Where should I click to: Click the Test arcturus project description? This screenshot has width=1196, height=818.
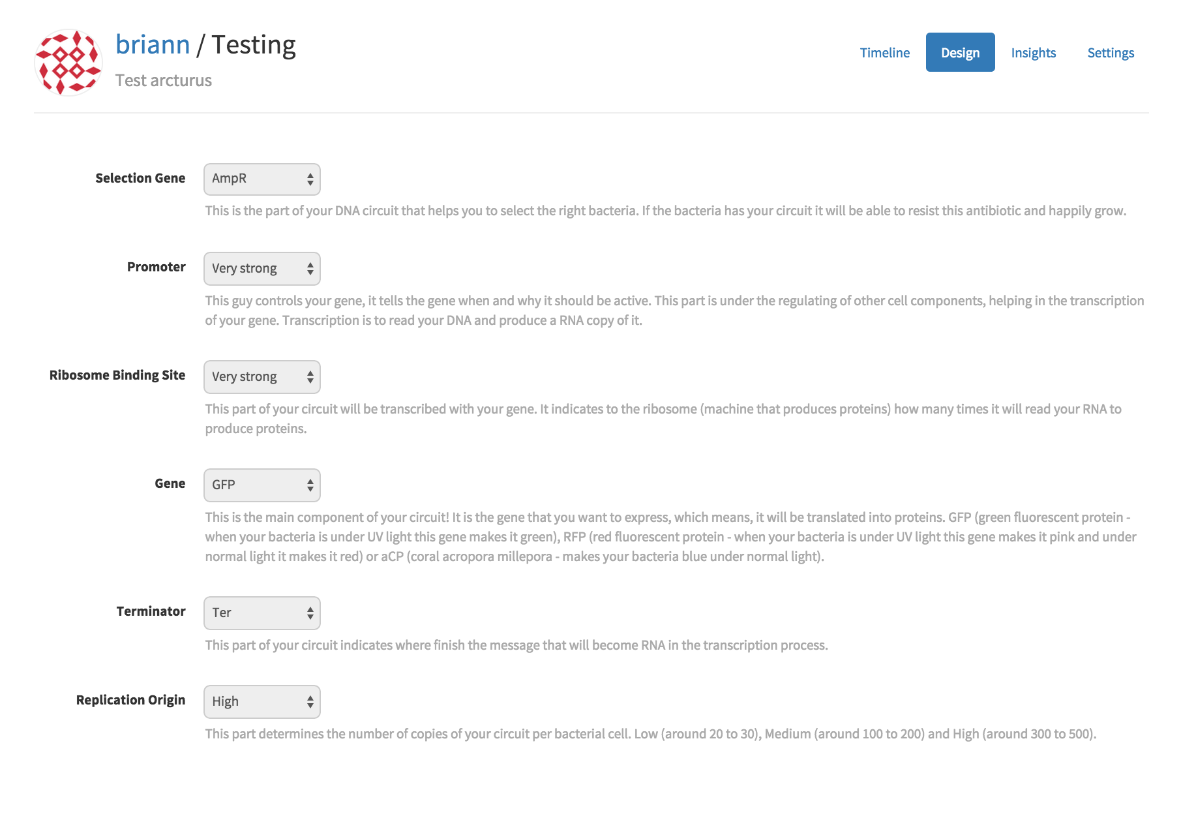click(164, 80)
